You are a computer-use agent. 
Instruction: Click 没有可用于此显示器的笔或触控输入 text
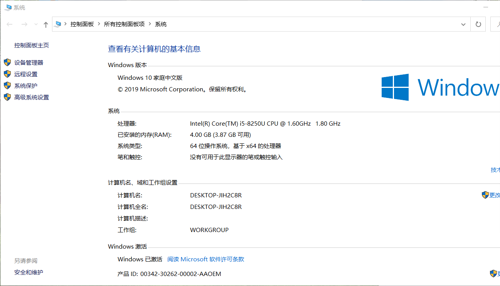pyautogui.click(x=236, y=157)
